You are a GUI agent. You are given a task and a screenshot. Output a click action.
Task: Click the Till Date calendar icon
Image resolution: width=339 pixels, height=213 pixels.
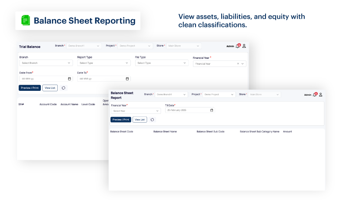coord(212,110)
